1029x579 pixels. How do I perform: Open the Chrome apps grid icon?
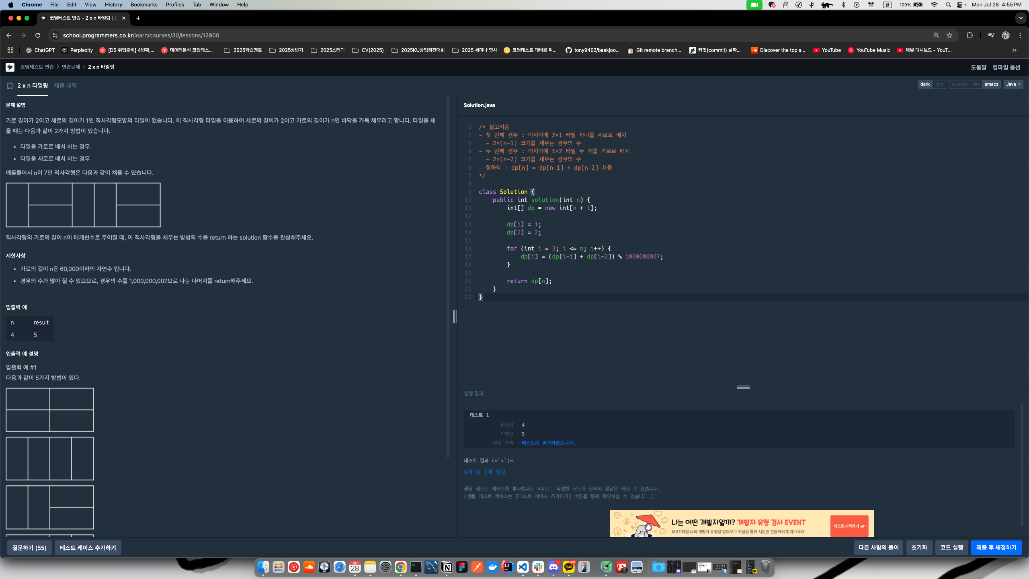(x=10, y=50)
